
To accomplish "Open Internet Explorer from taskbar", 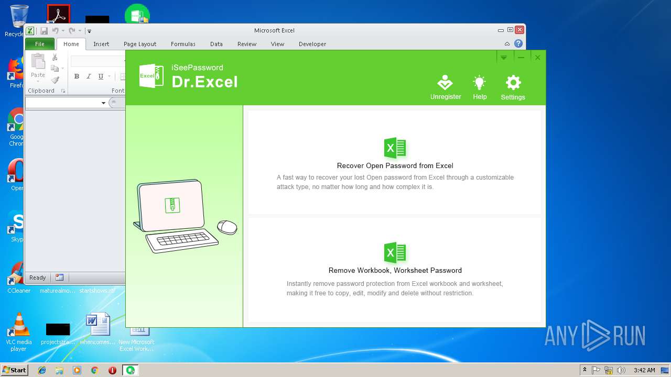I will (x=42, y=370).
